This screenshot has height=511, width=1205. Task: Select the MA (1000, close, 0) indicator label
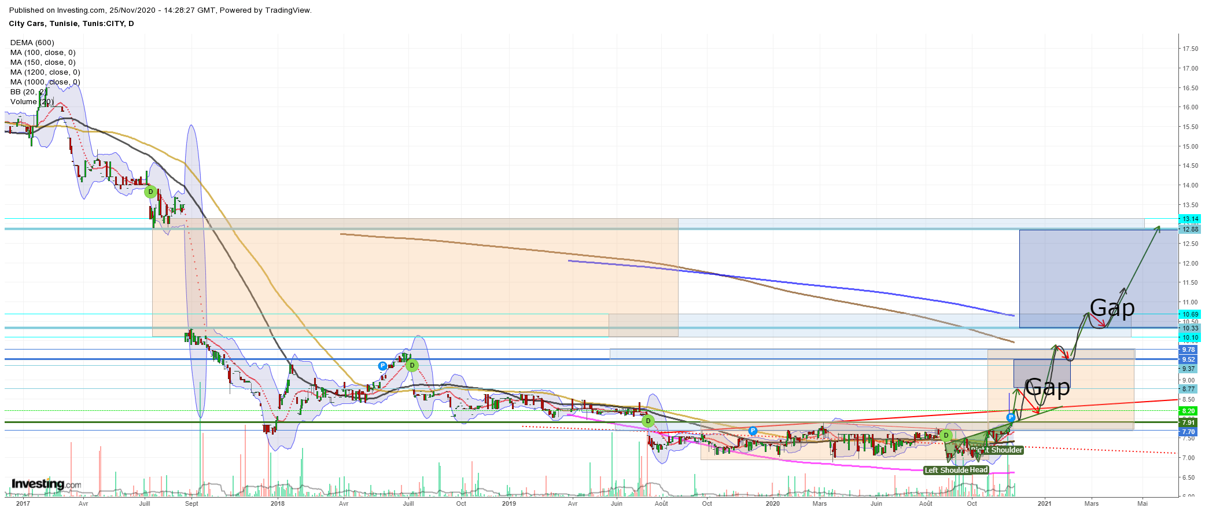45,82
